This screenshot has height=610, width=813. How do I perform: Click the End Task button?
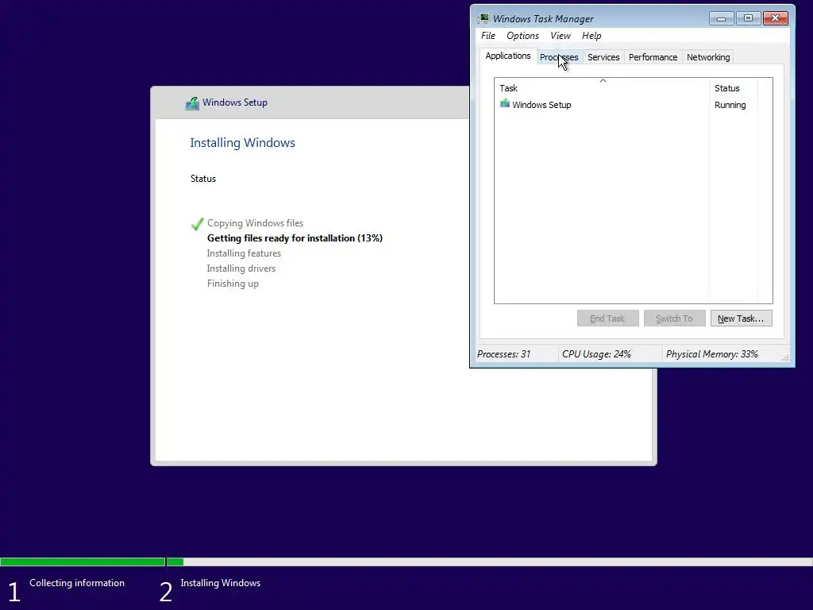tap(607, 319)
